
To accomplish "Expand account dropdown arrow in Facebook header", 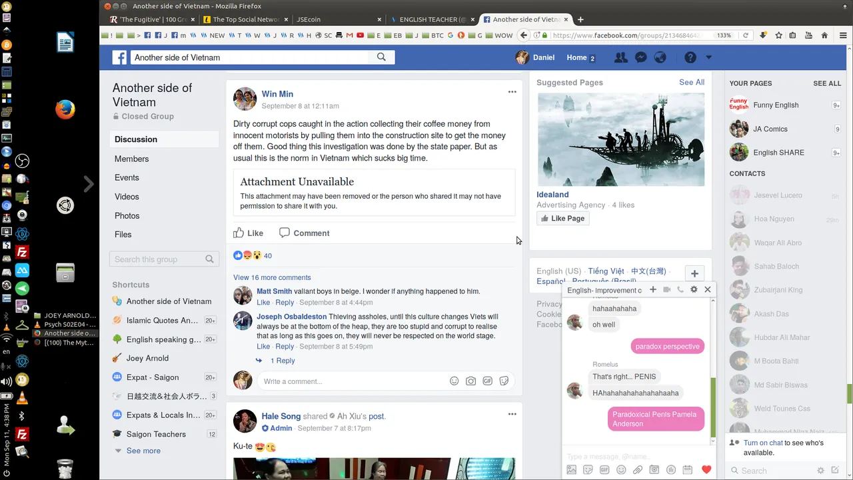I will click(x=708, y=57).
